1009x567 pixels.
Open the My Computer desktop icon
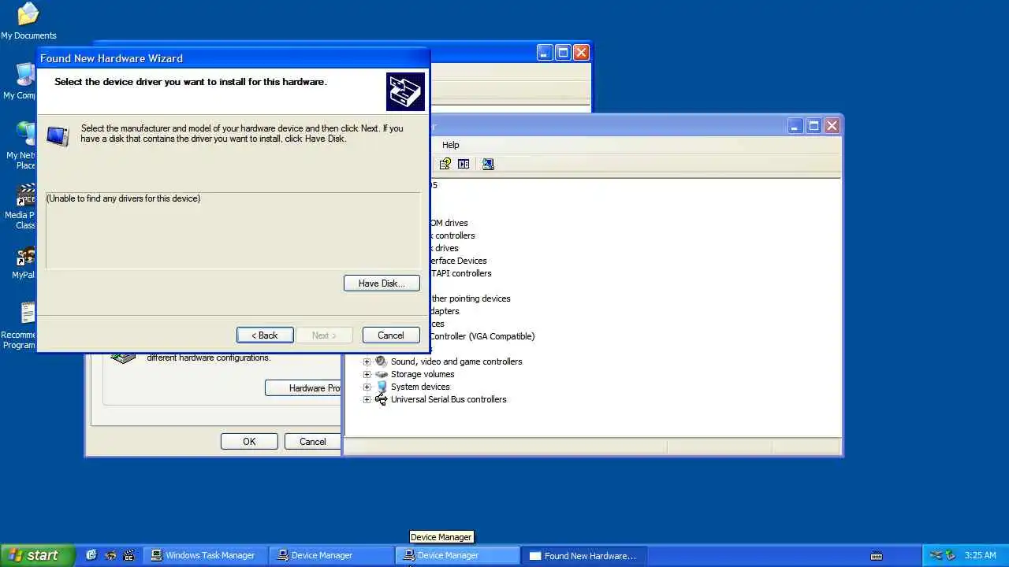19,80
